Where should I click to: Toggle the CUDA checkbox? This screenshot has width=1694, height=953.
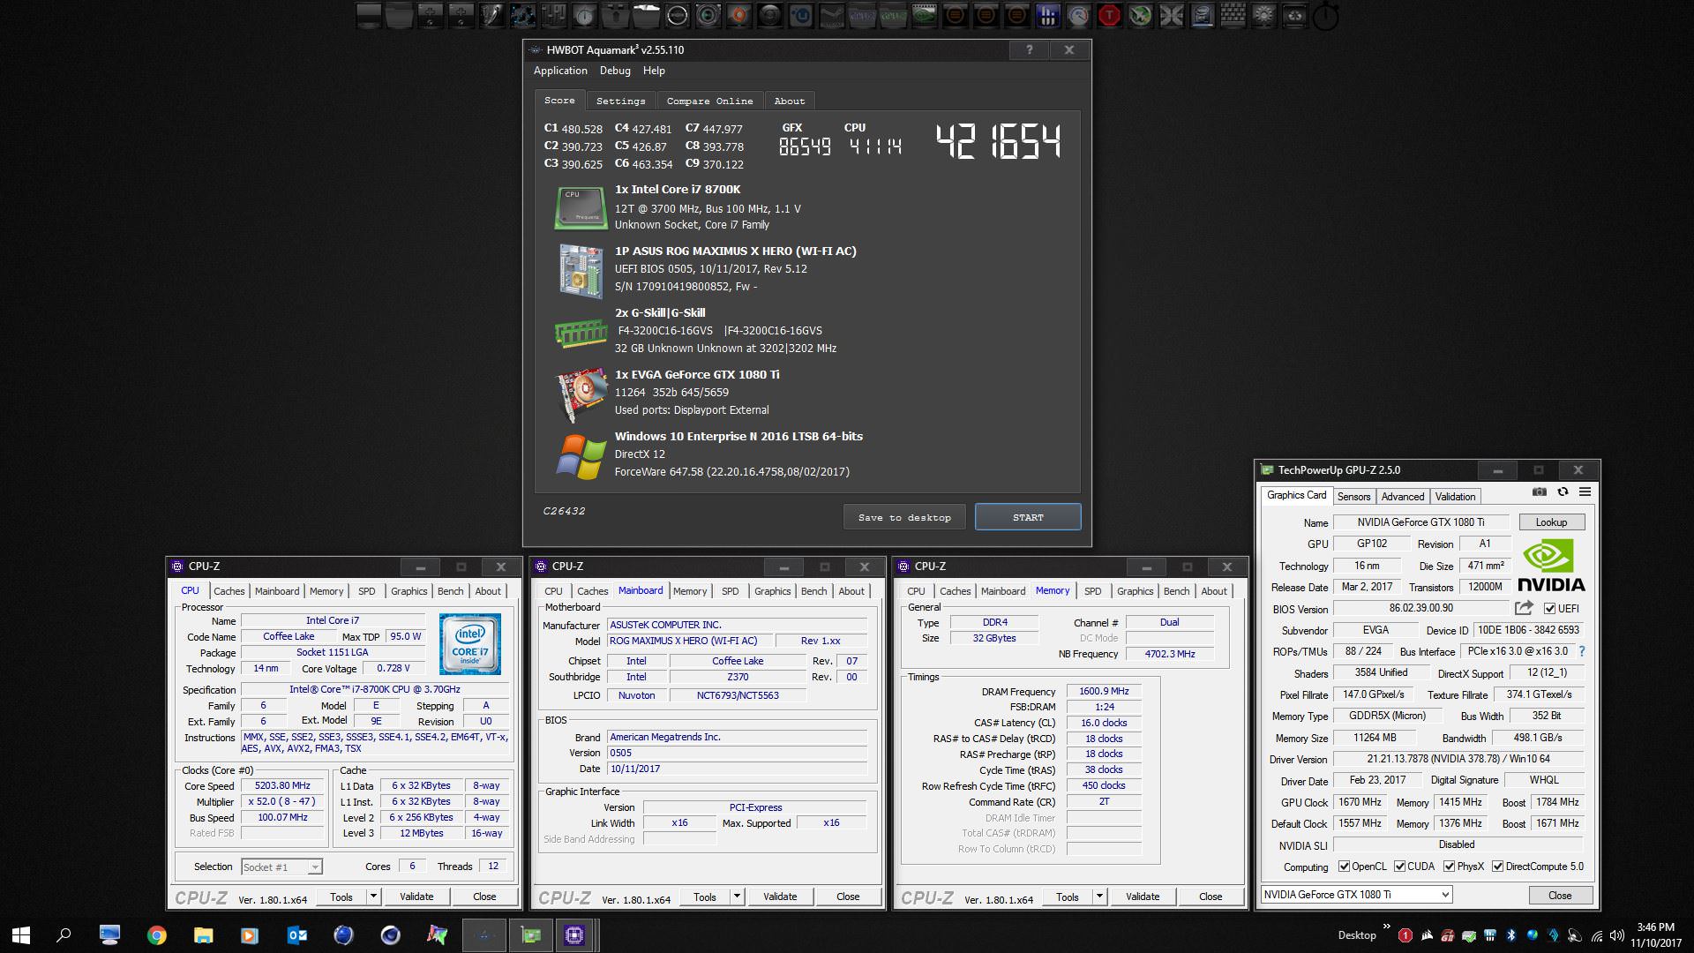(x=1399, y=867)
